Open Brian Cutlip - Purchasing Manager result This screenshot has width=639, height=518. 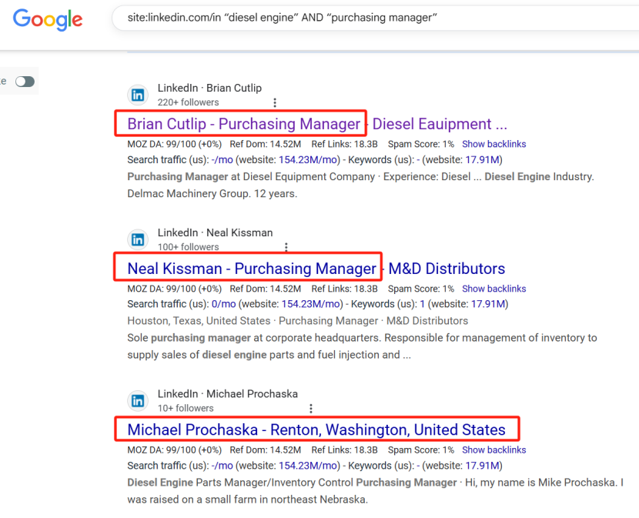point(243,124)
